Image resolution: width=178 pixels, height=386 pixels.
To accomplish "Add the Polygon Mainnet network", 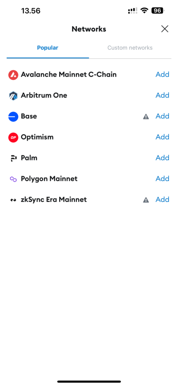I will tap(162, 178).
